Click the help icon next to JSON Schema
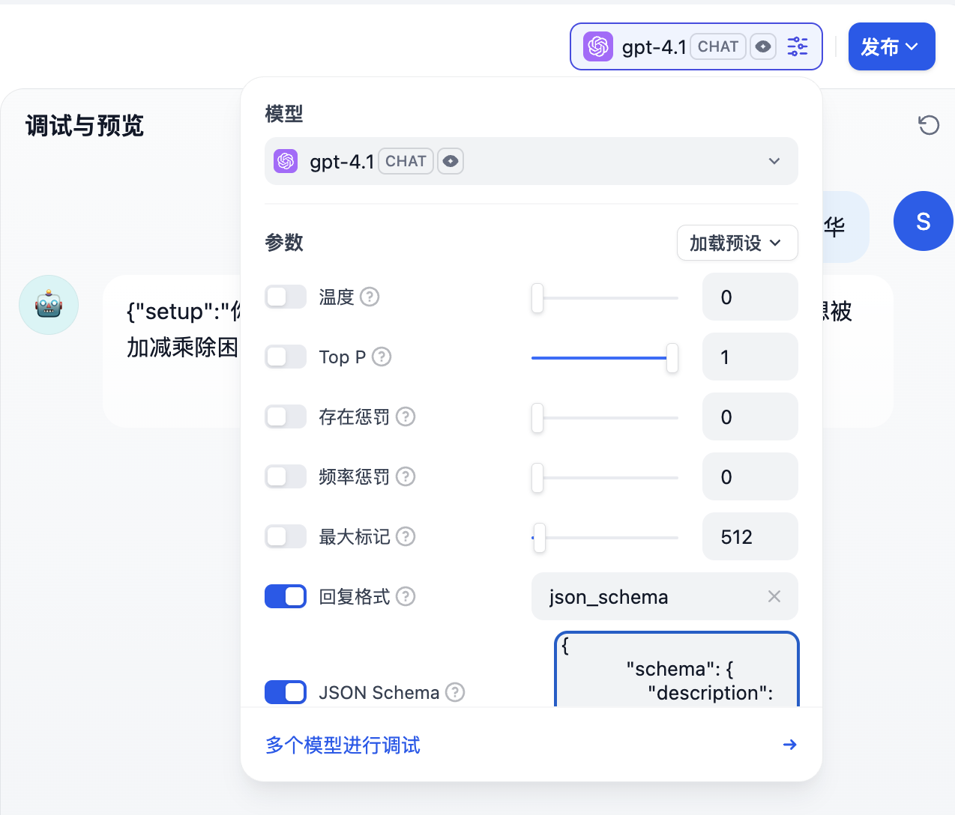The width and height of the screenshot is (955, 815). coord(455,693)
